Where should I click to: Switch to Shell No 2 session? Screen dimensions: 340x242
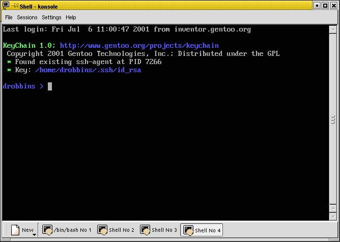click(x=116, y=230)
